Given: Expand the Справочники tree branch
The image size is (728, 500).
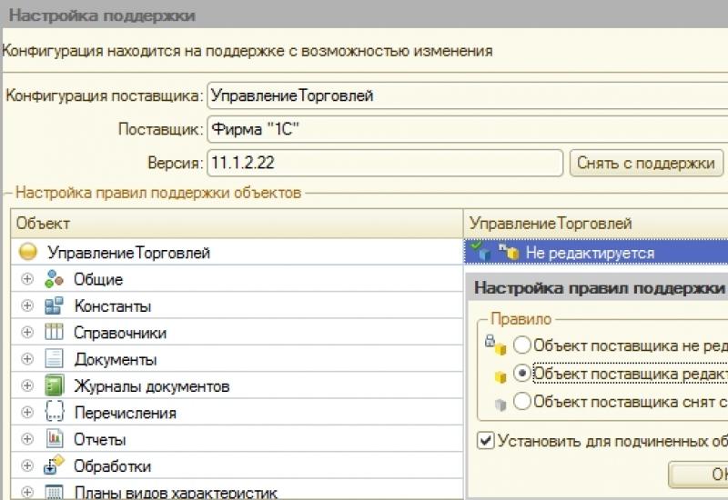Looking at the screenshot, I should 26,333.
